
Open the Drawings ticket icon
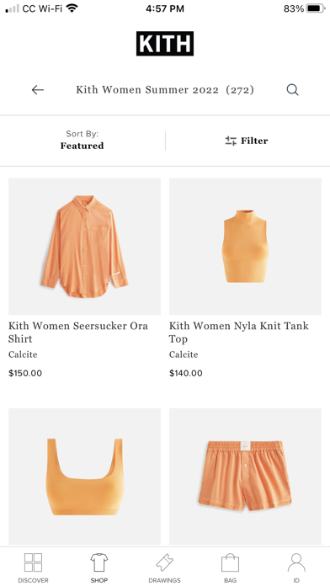pyautogui.click(x=164, y=562)
